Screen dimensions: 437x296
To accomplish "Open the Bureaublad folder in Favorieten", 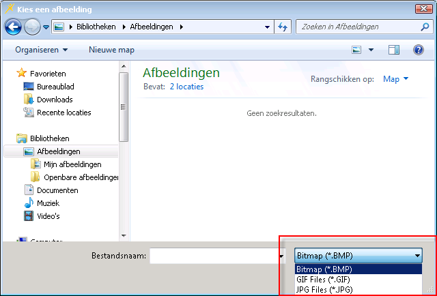I will (x=55, y=87).
